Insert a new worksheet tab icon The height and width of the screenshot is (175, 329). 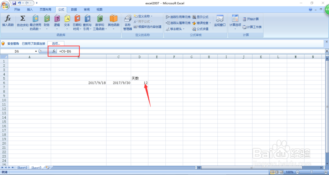click(48, 168)
